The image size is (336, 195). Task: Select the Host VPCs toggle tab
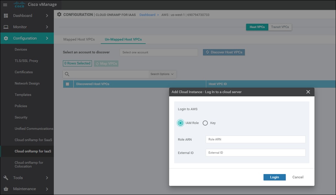coord(257,27)
